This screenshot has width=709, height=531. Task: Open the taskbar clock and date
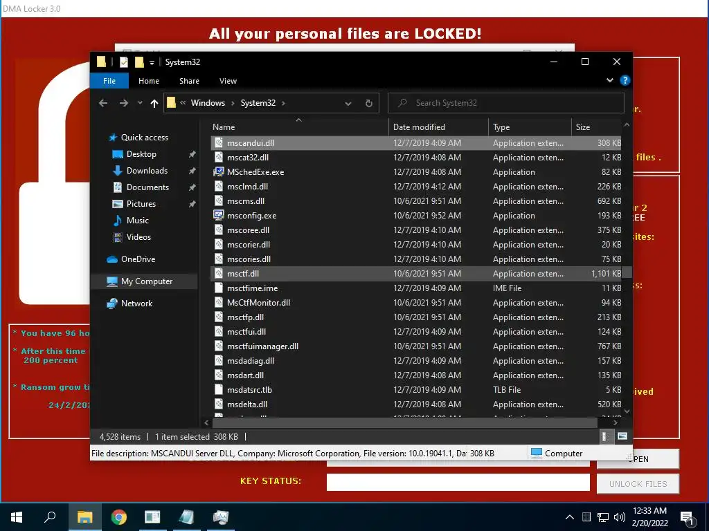[649, 517]
